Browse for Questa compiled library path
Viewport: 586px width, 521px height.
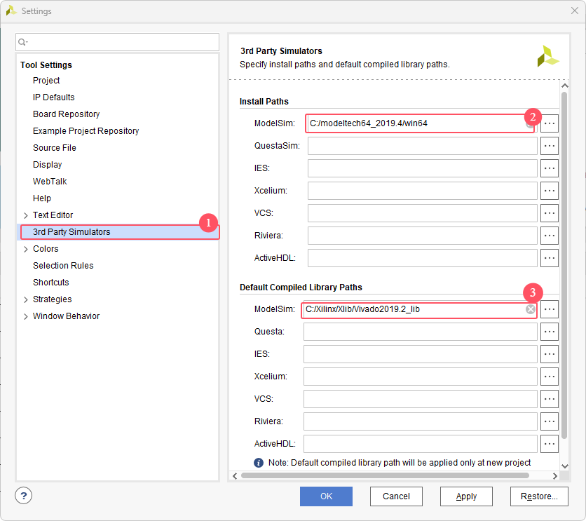(549, 332)
